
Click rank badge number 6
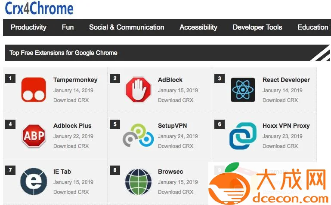(220, 124)
